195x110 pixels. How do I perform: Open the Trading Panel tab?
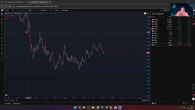point(16,104)
